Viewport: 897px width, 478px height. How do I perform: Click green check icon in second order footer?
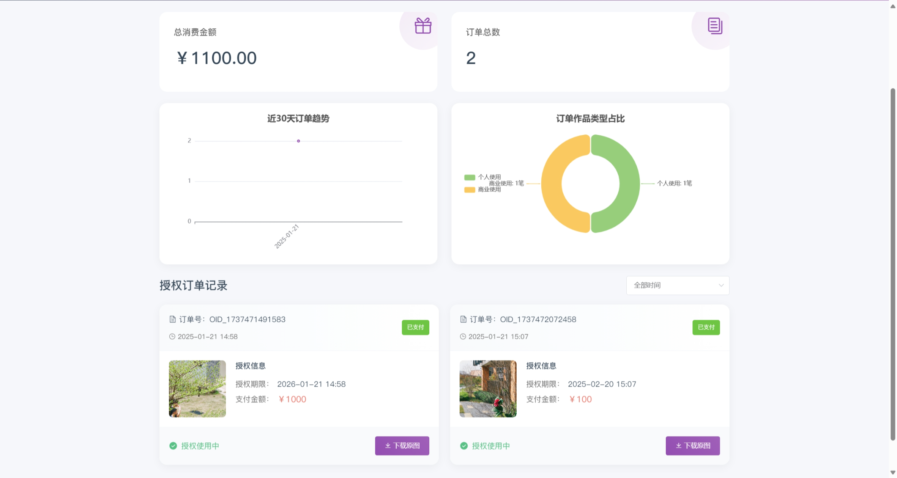click(464, 446)
